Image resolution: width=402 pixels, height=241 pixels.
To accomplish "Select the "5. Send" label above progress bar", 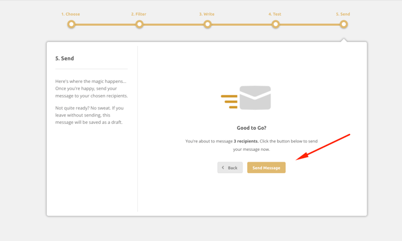I will tap(343, 14).
